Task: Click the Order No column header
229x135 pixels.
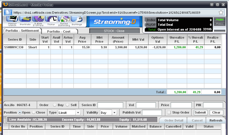Action: coord(18,126)
